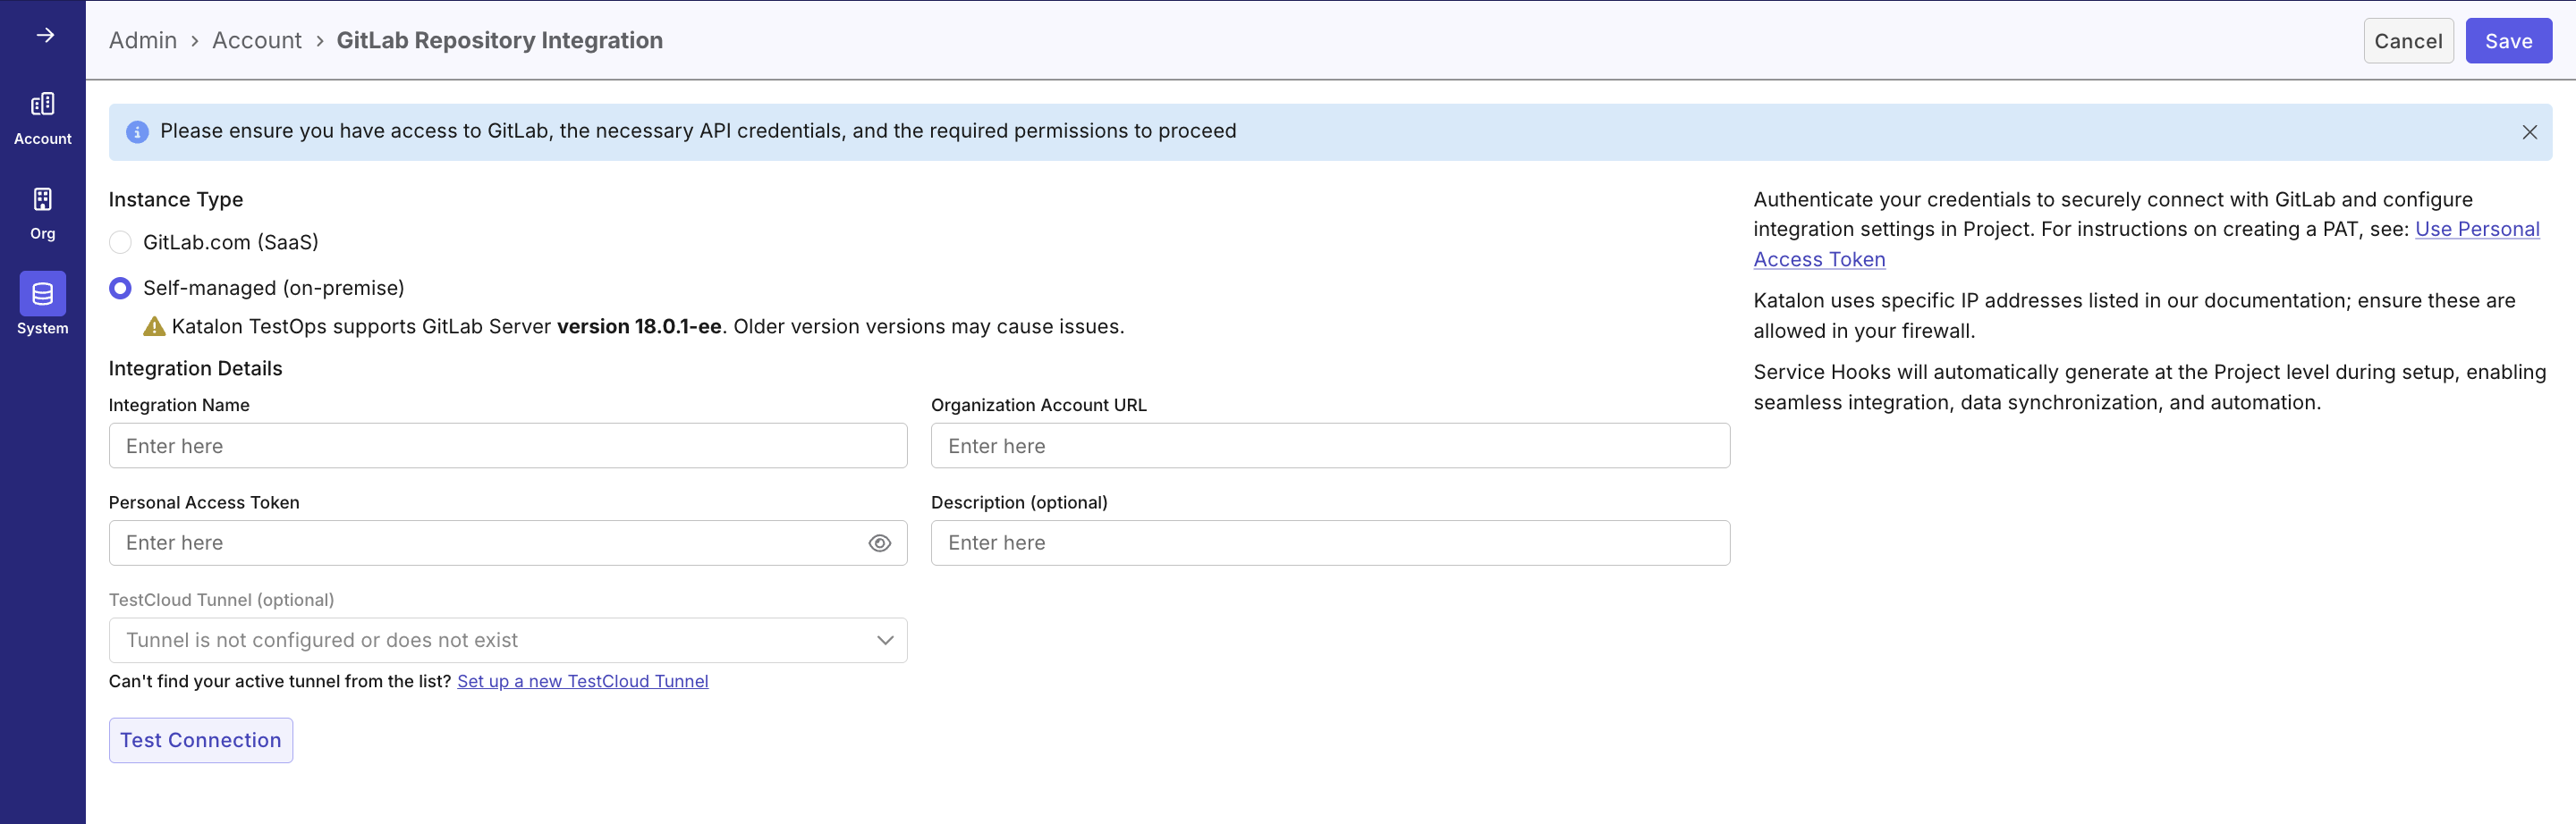Dismiss the GitLab access notice banner

[x=2530, y=130]
